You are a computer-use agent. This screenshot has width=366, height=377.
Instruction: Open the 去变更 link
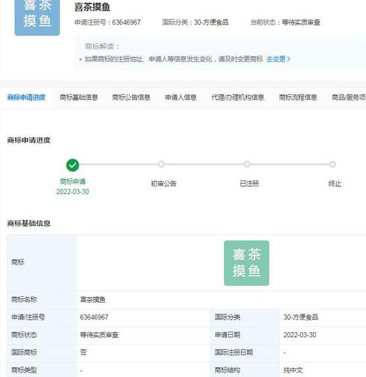point(276,59)
